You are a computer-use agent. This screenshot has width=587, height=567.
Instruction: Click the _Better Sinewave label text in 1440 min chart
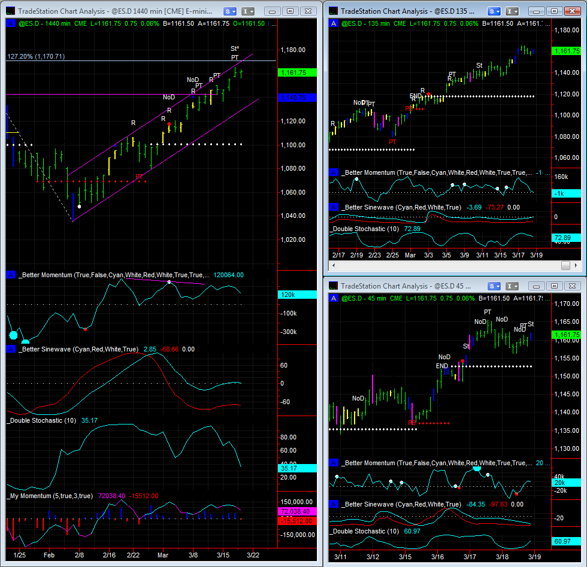[78, 349]
